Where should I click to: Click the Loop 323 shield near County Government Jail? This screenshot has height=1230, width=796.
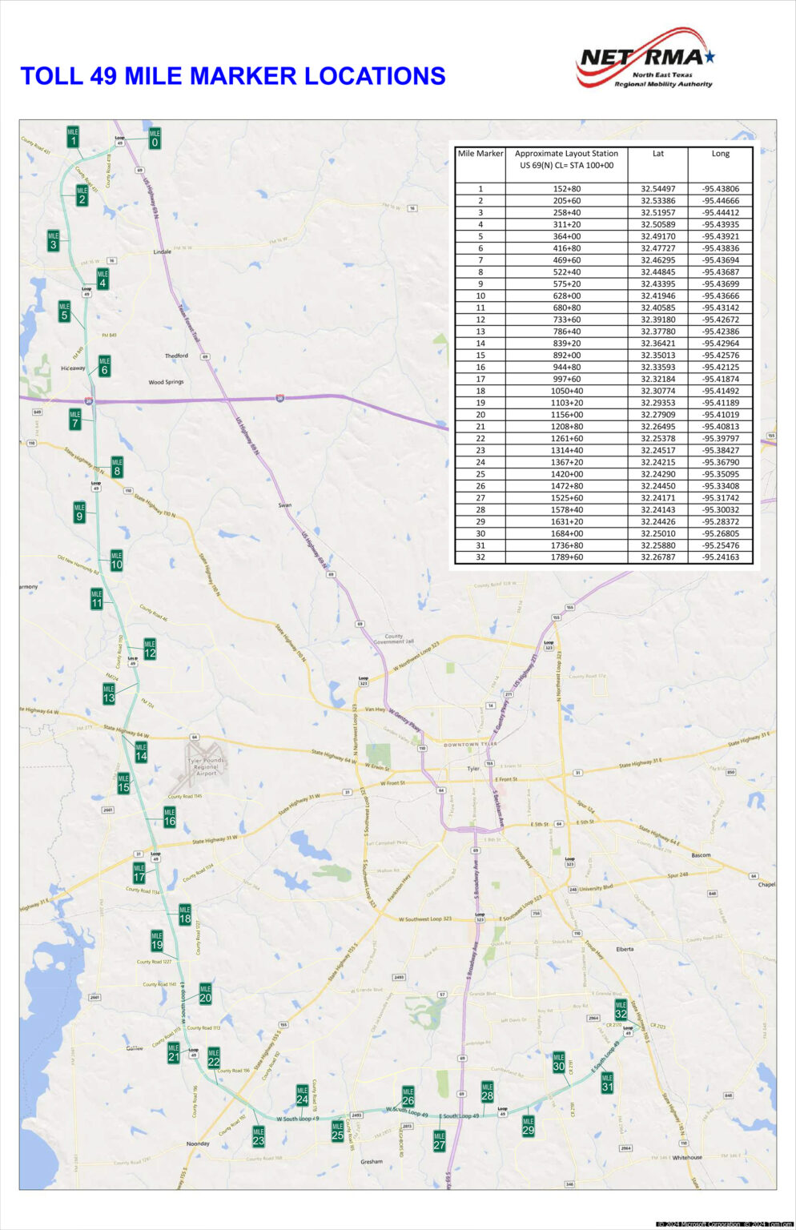[x=362, y=681]
